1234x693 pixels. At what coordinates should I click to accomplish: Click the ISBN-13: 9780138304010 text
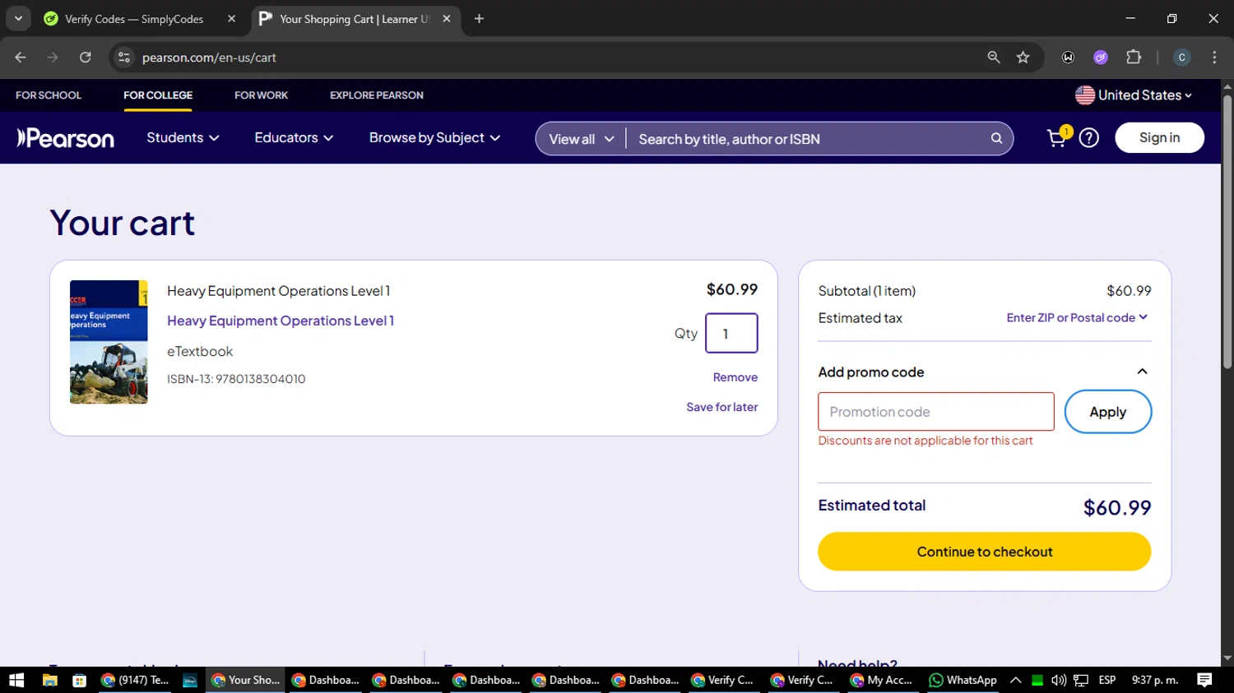click(x=236, y=379)
